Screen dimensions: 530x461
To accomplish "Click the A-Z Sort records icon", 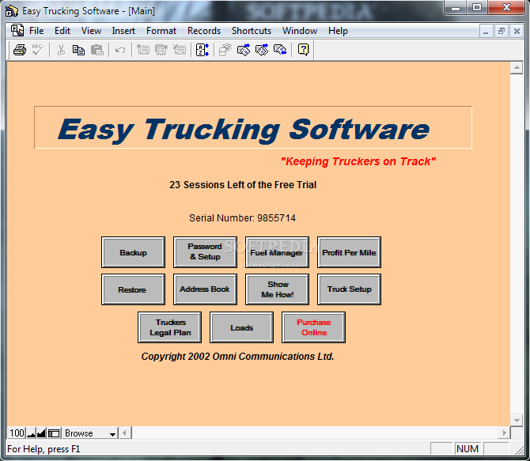I will [203, 50].
